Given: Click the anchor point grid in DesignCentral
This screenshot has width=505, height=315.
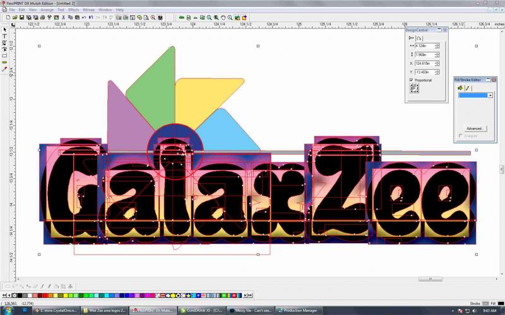Looking at the screenshot, I should coord(414,88).
